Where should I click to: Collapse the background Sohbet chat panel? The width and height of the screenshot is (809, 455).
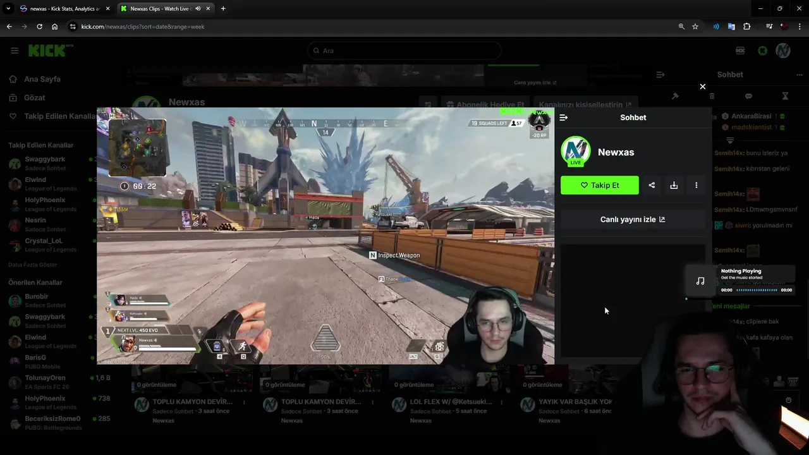660,75
